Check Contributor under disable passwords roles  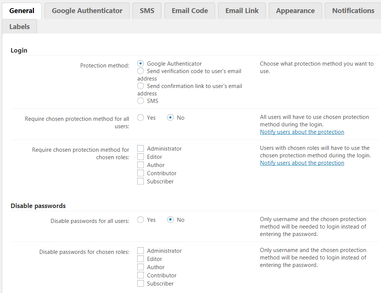click(141, 275)
